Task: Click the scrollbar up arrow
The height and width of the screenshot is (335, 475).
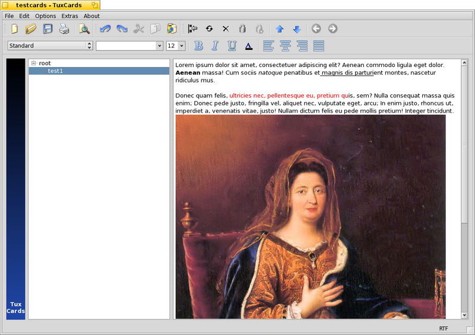Action: pyautogui.click(x=464, y=63)
